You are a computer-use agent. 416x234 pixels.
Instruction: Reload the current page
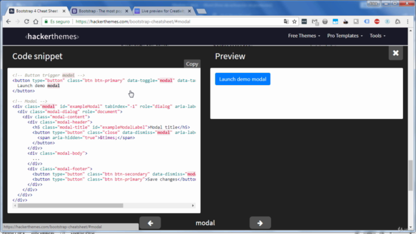click(27, 21)
